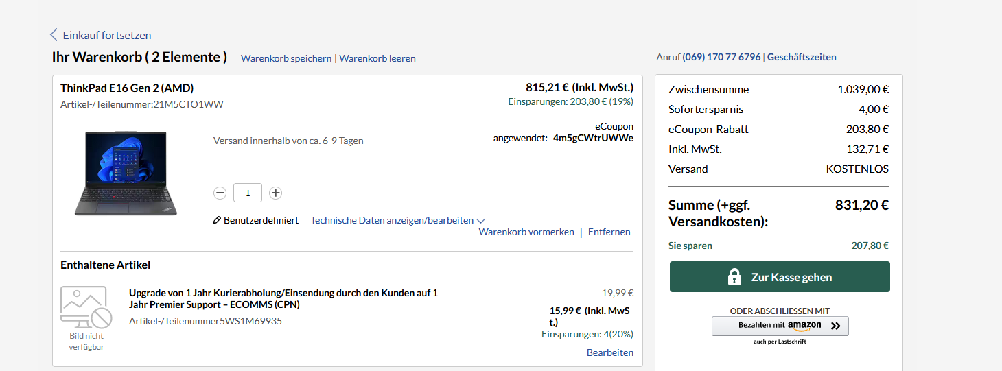The width and height of the screenshot is (1002, 371).
Task: Click the Benutzerdefiniert label
Action: coord(261,220)
